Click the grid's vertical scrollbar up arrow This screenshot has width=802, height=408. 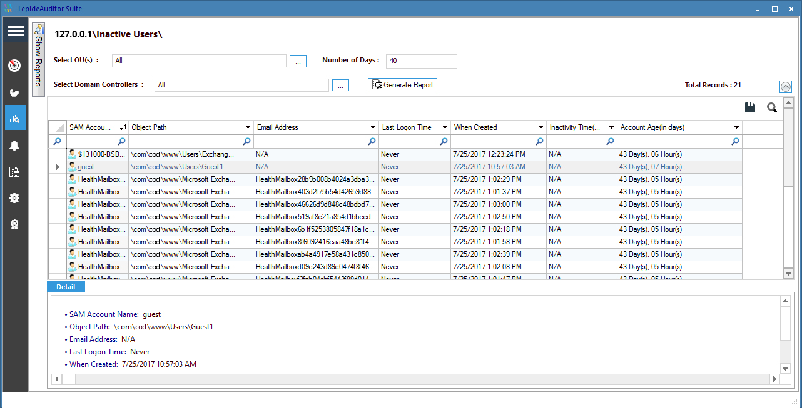coord(789,103)
